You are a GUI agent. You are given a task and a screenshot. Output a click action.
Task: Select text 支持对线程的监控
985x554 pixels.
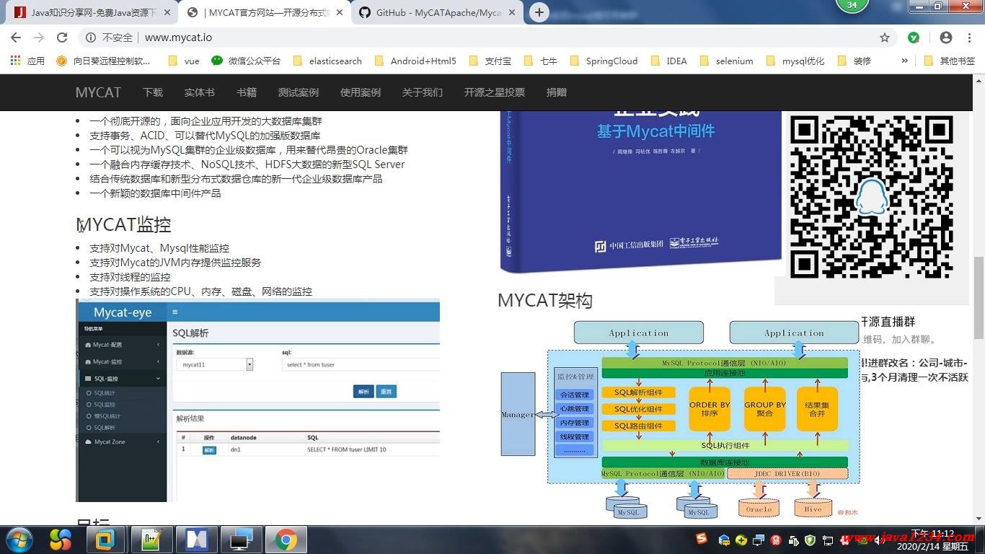click(x=130, y=277)
